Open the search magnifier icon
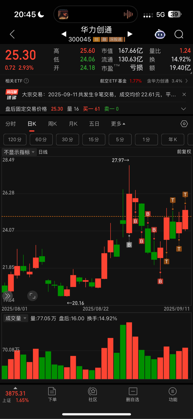This screenshot has width=193, height=419. pos(179,34)
